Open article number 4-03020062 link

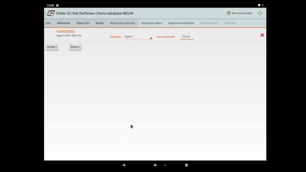(x=66, y=32)
